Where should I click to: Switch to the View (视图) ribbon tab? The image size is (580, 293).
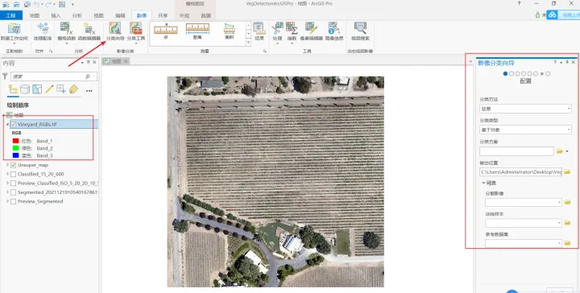click(99, 15)
